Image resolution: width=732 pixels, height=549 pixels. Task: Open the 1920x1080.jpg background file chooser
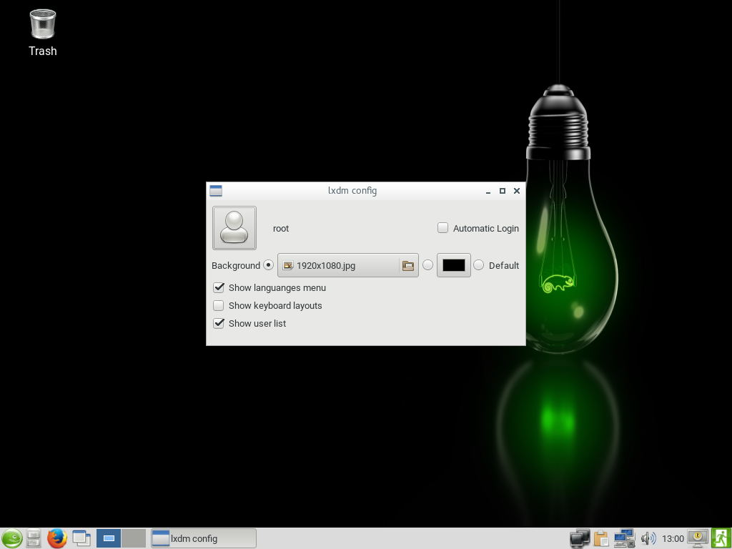click(336, 265)
